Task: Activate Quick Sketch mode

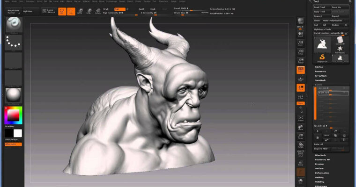Action: 49,11
